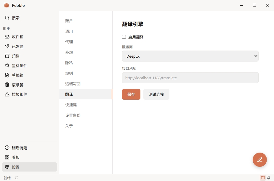Open the 关于 settings tab
The width and height of the screenshot is (274, 181).
click(86, 126)
